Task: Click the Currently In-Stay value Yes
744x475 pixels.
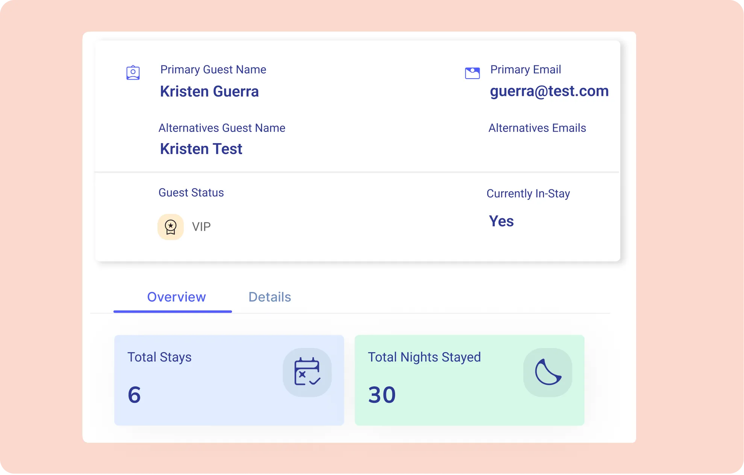Action: coord(501,221)
